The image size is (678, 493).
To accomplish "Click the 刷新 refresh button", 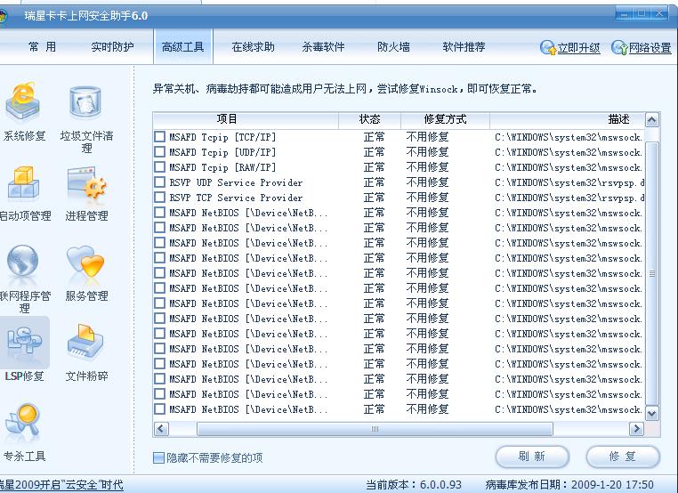I will pyautogui.click(x=532, y=457).
